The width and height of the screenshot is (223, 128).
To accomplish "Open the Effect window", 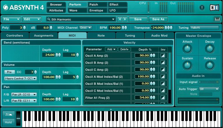I will tap(117, 5).
